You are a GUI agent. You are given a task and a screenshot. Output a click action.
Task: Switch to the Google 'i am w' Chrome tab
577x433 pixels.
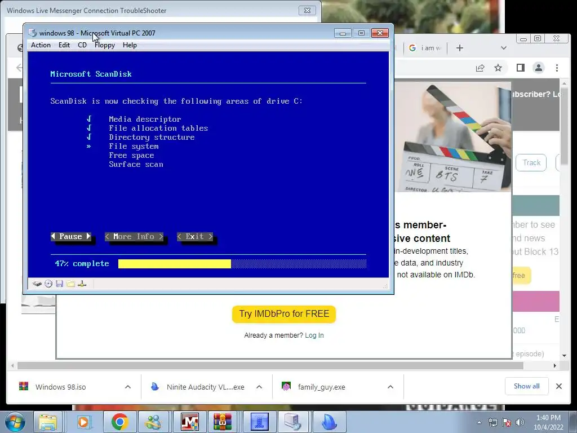pyautogui.click(x=425, y=48)
